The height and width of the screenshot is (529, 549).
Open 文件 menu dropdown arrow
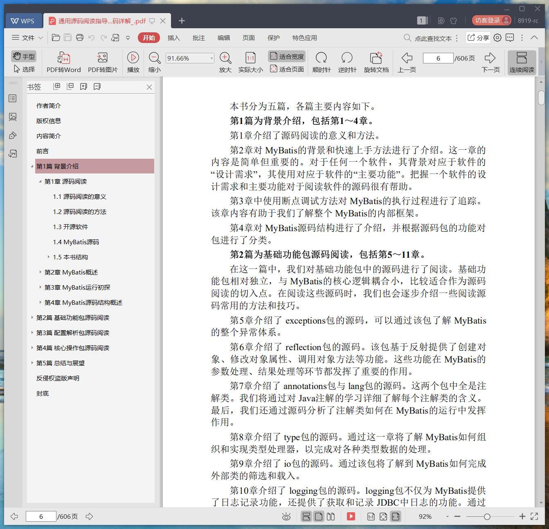[x=40, y=38]
